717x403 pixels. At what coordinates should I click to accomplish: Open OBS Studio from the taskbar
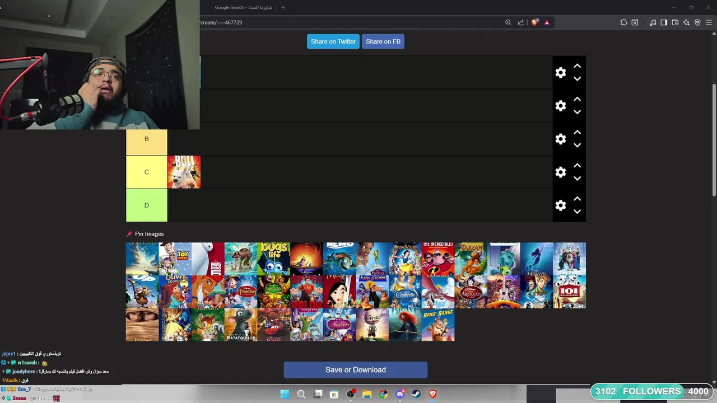[351, 394]
